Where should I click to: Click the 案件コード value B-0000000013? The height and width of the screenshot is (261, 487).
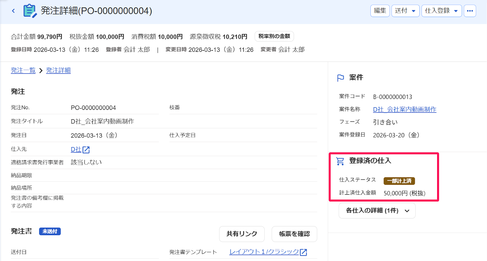[393, 97]
